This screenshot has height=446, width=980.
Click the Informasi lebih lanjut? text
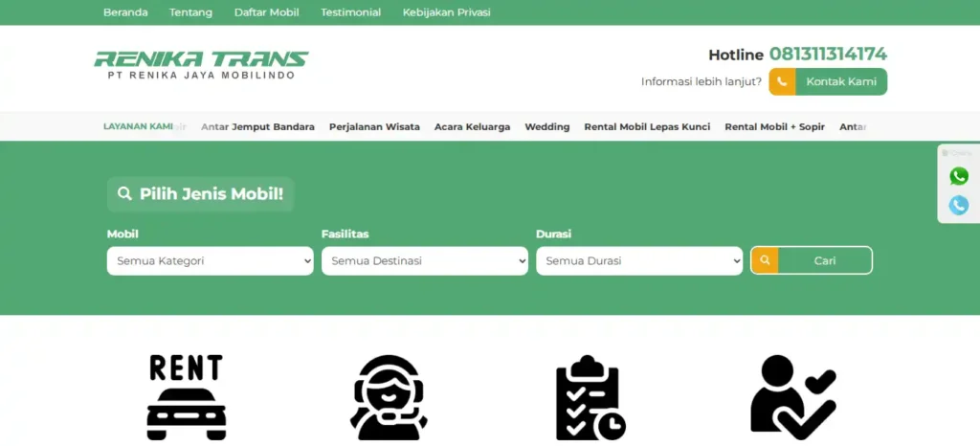(702, 81)
